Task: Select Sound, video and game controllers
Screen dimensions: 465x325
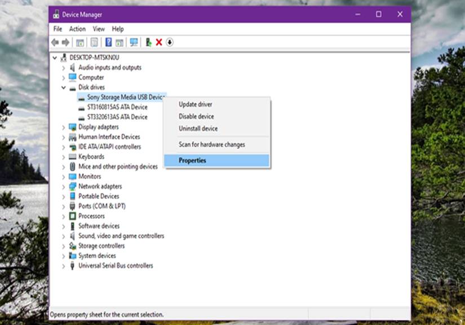Action: (x=121, y=236)
